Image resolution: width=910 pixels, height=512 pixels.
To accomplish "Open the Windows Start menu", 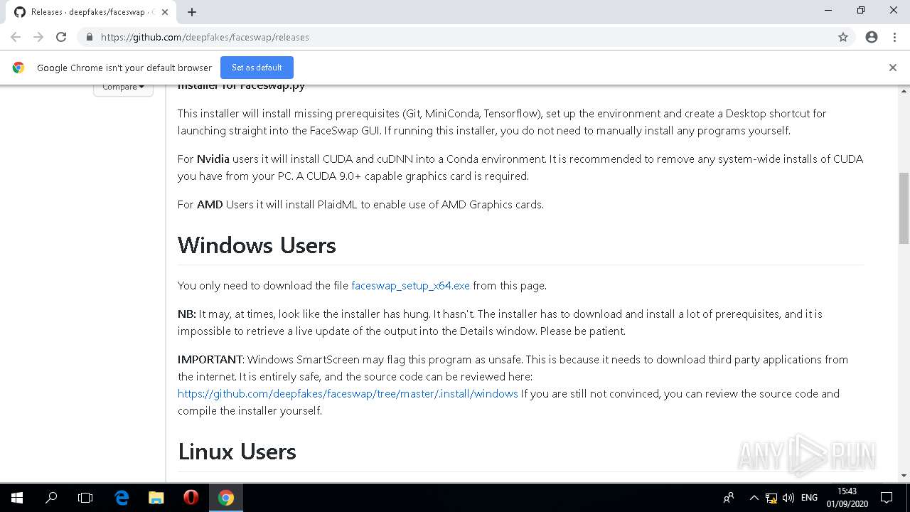I will [x=17, y=498].
